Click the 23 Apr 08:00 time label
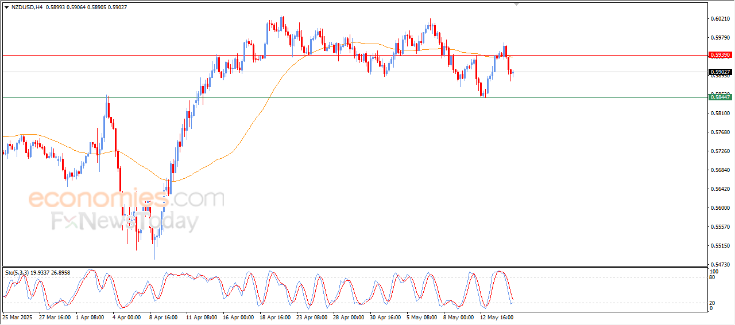Image resolution: width=735 pixels, height=325 pixels. pyautogui.click(x=312, y=316)
